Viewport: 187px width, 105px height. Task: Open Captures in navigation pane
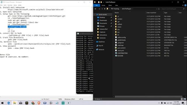pos(102,32)
